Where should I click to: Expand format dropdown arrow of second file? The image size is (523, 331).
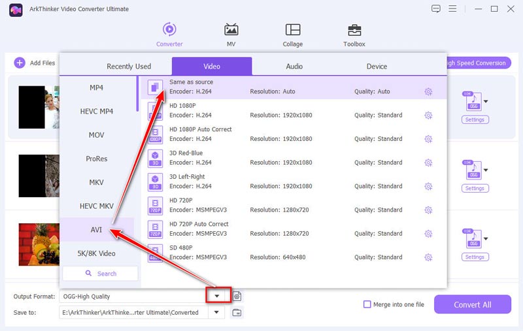click(x=486, y=170)
